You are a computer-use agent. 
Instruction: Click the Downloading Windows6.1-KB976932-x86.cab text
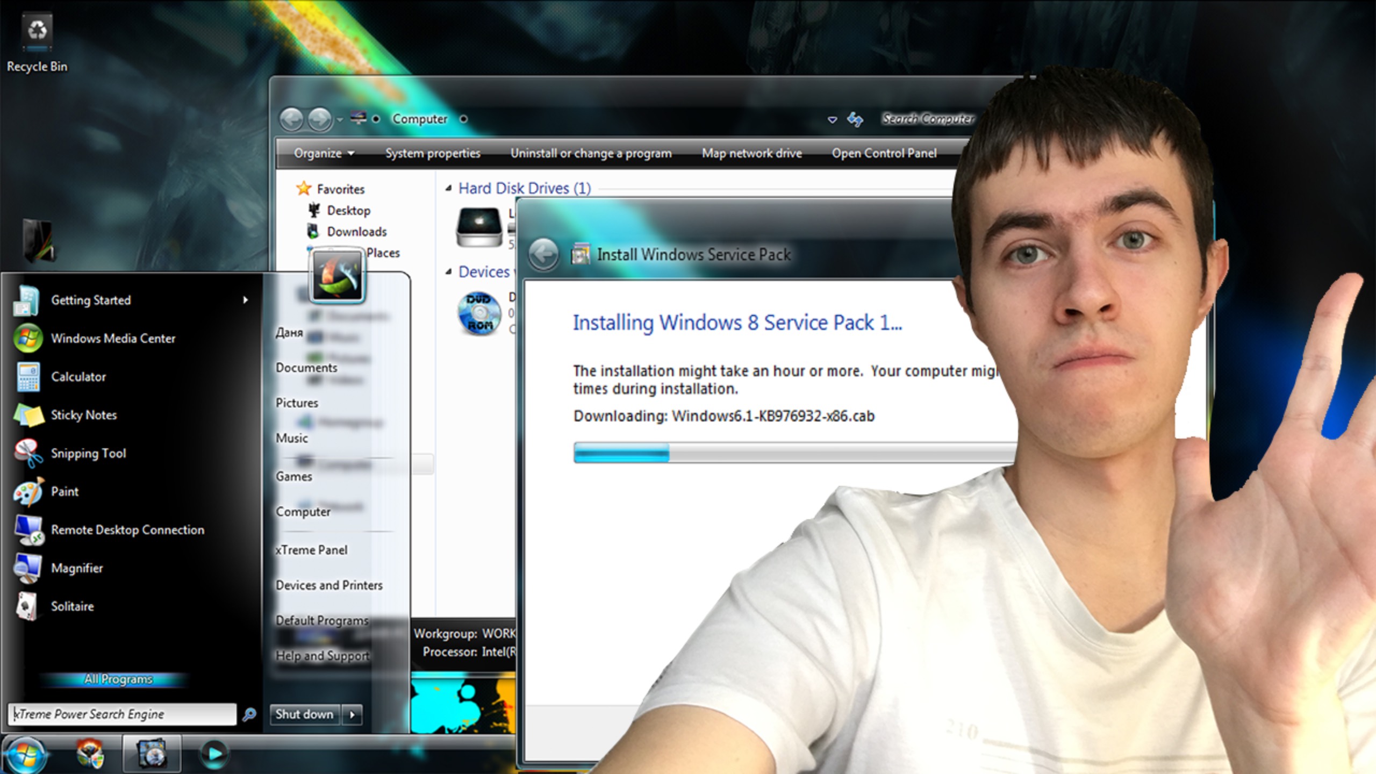(724, 417)
